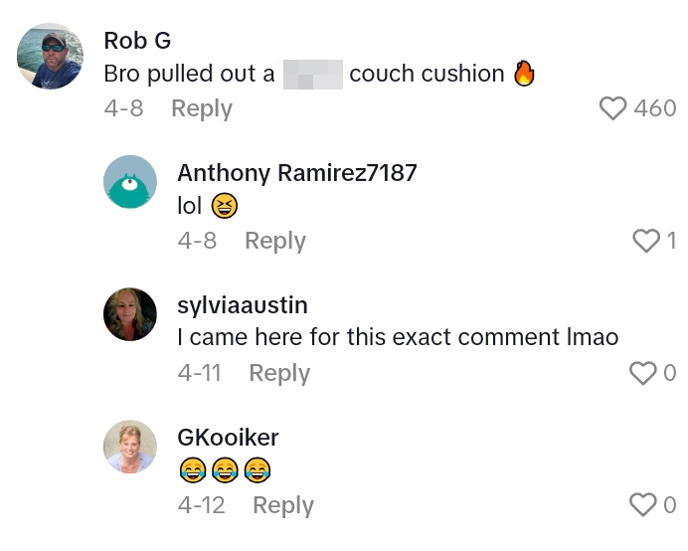This screenshot has width=688, height=551.
Task: Click the Anthony Ramirez7187 username
Action: pyautogui.click(x=296, y=173)
